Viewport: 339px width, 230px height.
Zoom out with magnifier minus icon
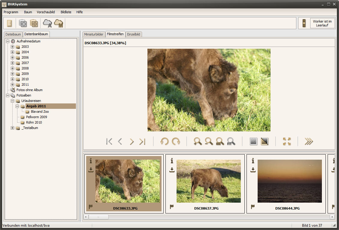[x=209, y=141]
